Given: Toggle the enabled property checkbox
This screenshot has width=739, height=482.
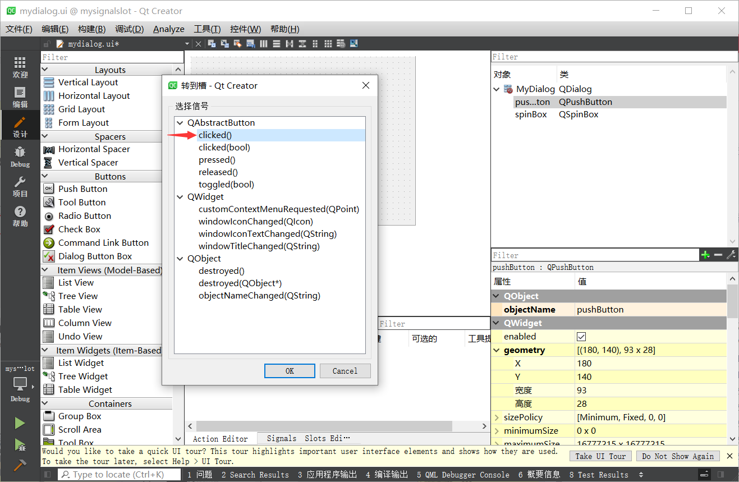Looking at the screenshot, I should tap(581, 337).
